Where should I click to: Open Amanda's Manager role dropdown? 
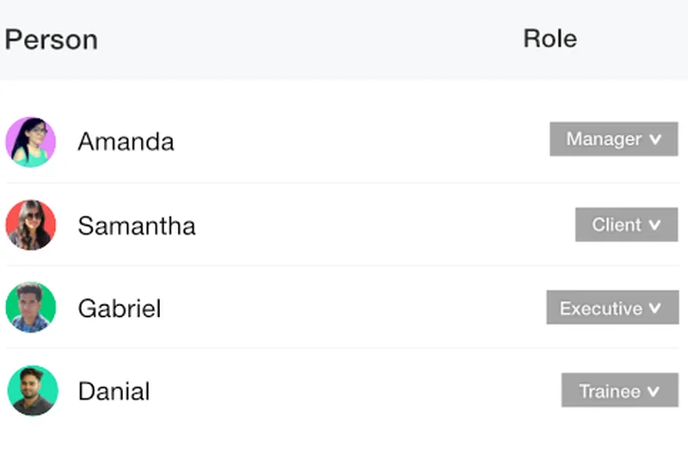[613, 139]
